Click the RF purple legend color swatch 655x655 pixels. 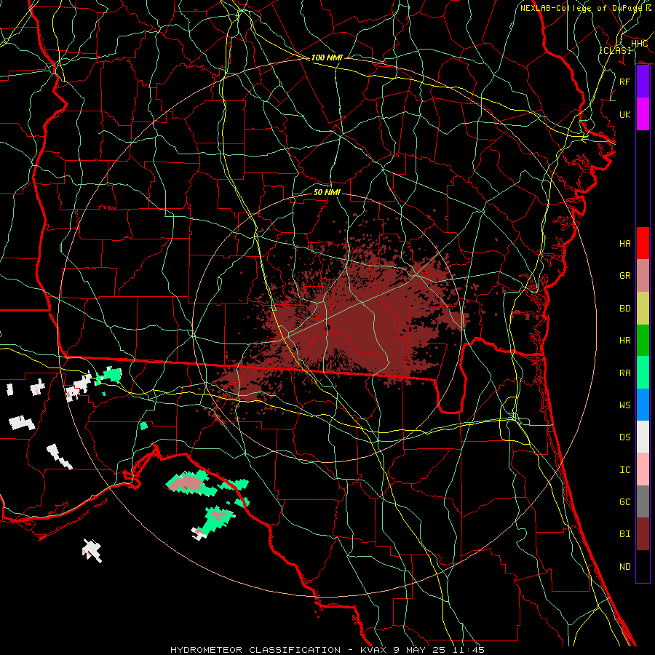[643, 82]
